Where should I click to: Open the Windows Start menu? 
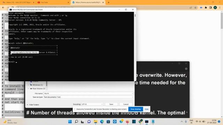[x=70, y=122]
